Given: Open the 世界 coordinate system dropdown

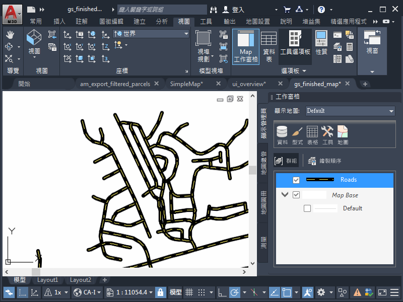Looking at the screenshot, I should [x=151, y=33].
